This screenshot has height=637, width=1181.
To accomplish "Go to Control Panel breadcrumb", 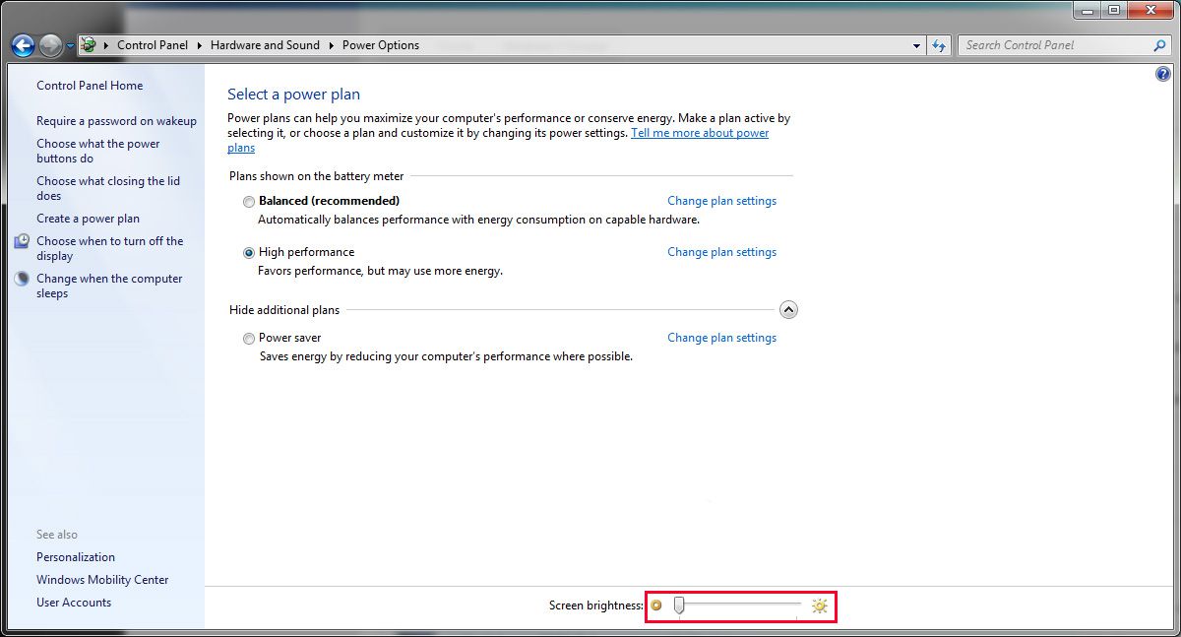I will point(152,45).
